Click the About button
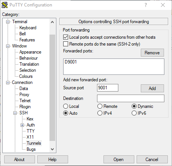This screenshot has width=172, height=166. tap(19, 160)
